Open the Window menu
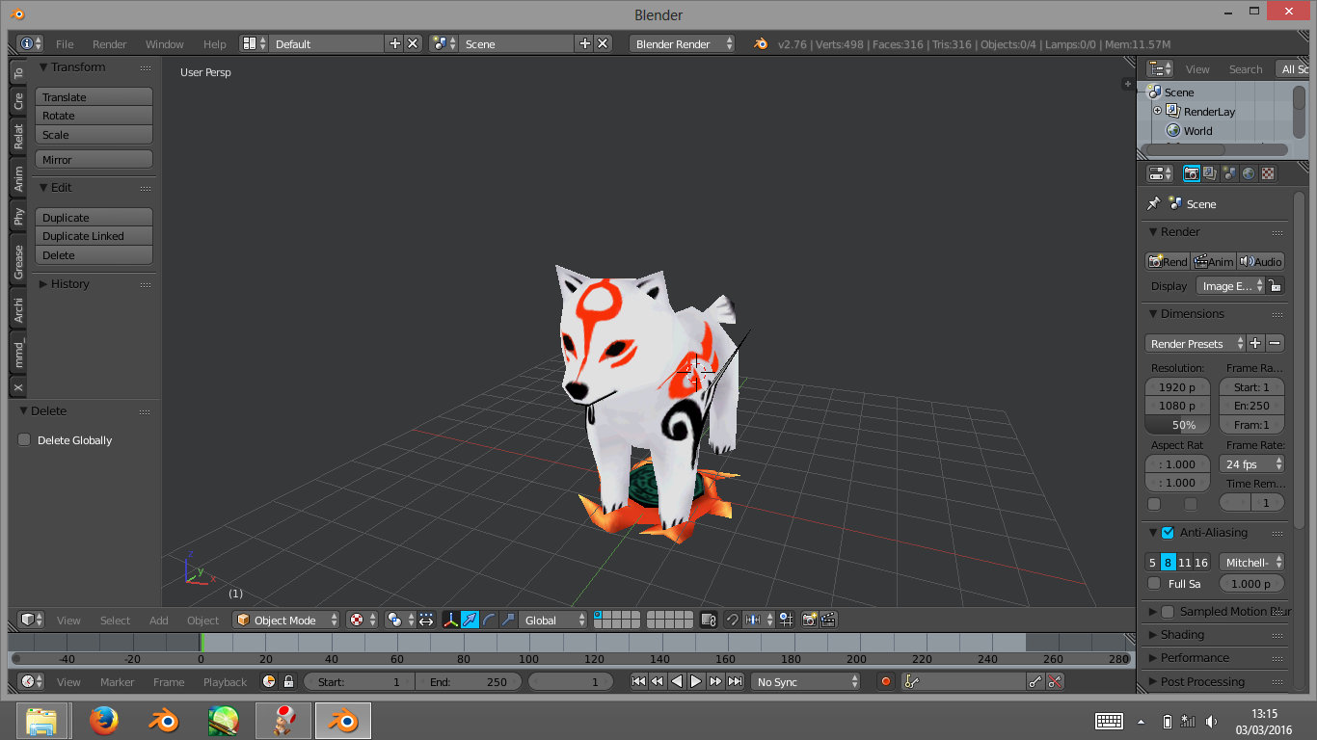The height and width of the screenshot is (740, 1317). [x=165, y=43]
